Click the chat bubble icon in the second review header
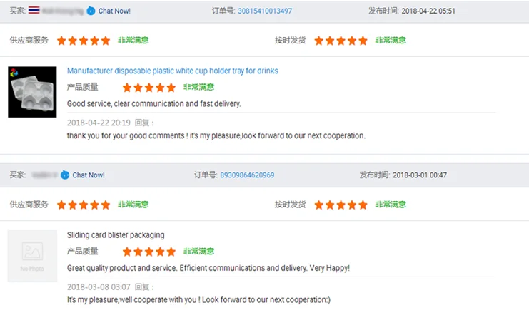 [x=65, y=175]
